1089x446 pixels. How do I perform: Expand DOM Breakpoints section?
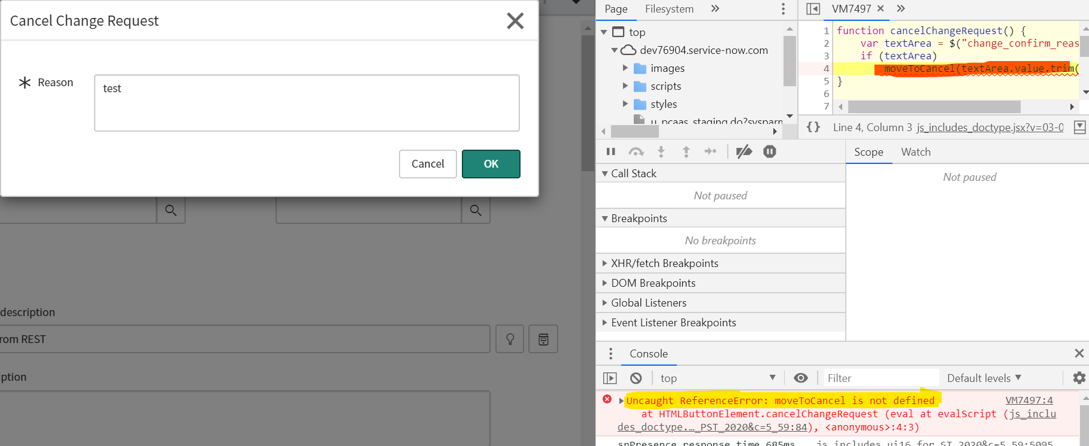coord(721,283)
